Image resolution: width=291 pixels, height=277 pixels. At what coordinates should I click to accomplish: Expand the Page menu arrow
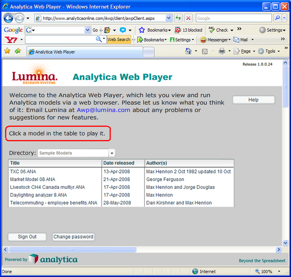[x=254, y=51]
